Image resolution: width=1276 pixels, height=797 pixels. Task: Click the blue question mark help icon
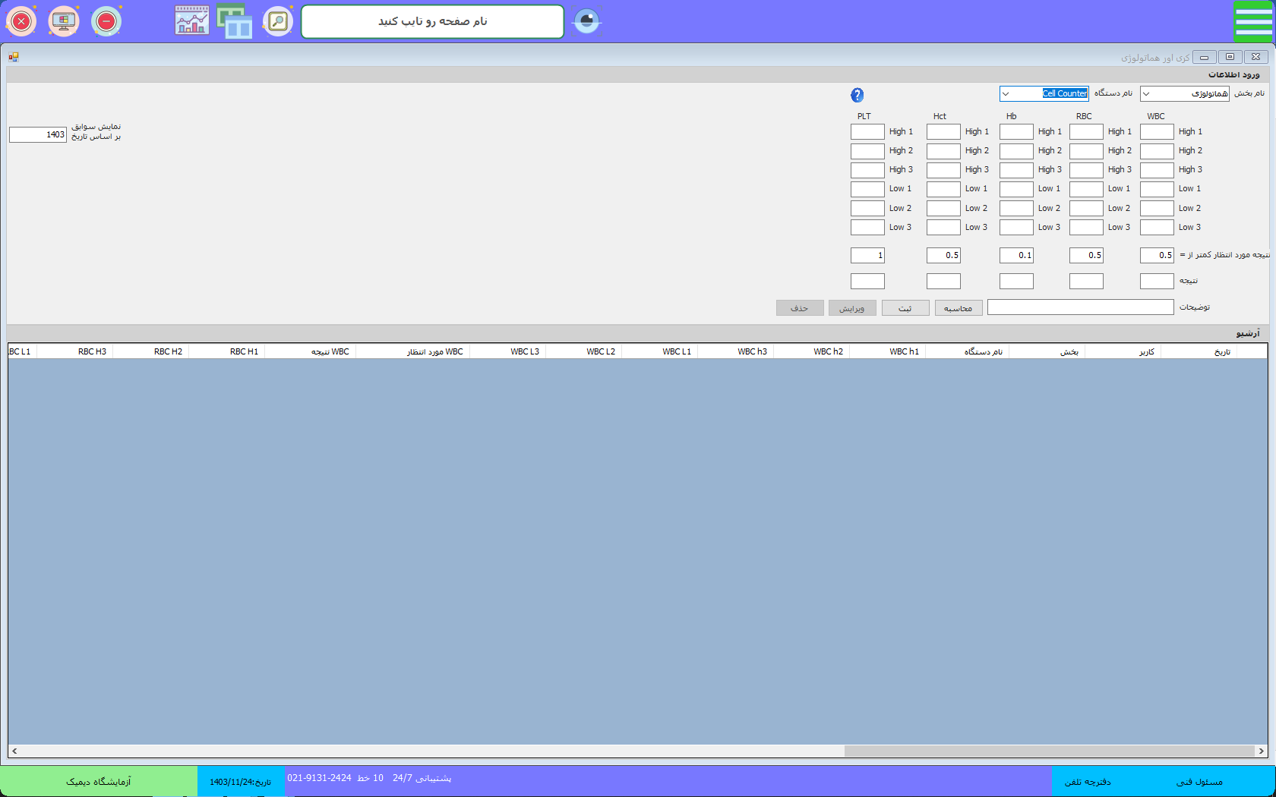[857, 95]
